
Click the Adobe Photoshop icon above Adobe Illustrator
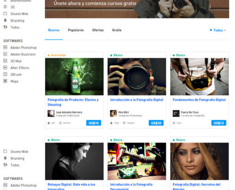5,47
